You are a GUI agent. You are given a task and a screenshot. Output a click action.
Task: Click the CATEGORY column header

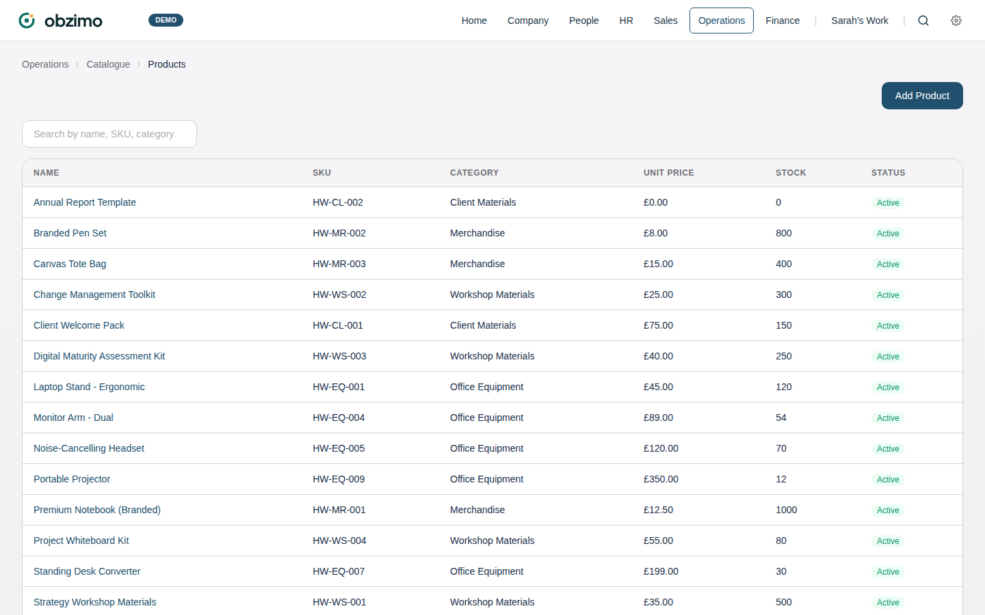click(474, 173)
